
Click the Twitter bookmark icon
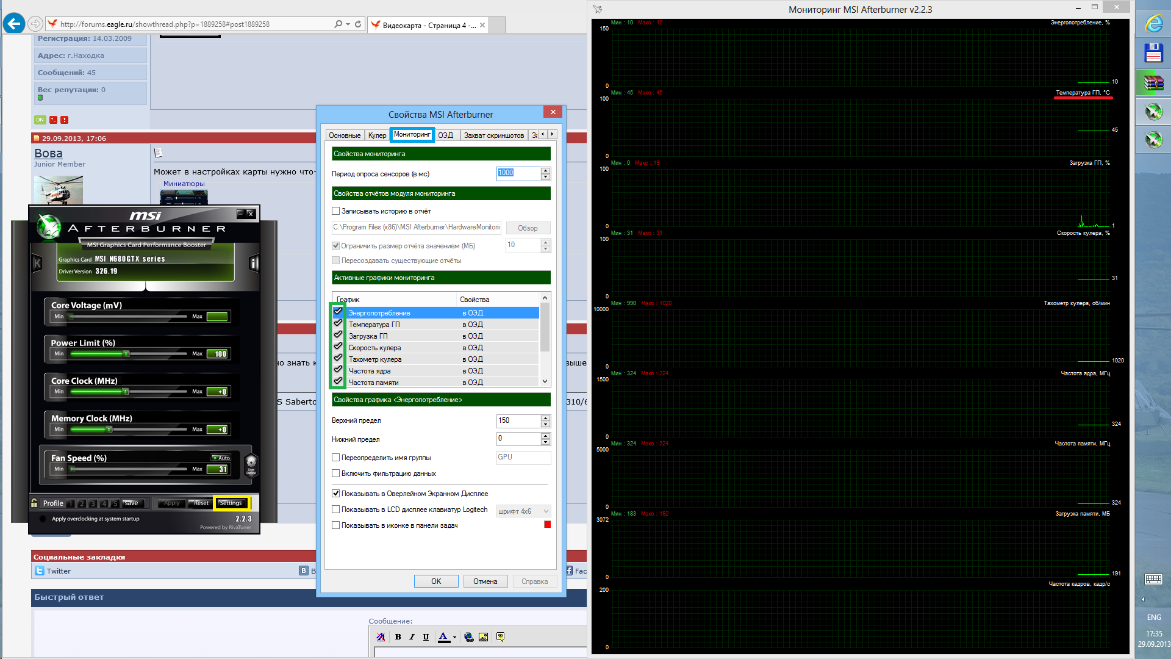coord(40,571)
